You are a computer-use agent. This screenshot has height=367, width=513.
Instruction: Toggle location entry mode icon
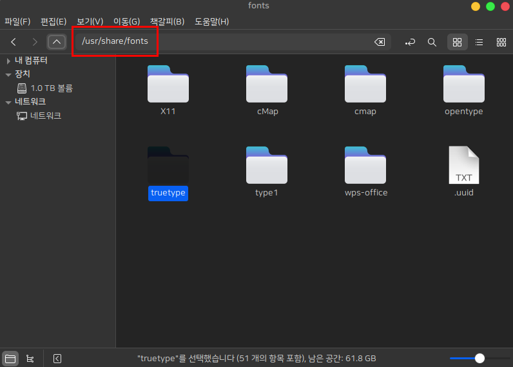click(x=411, y=42)
